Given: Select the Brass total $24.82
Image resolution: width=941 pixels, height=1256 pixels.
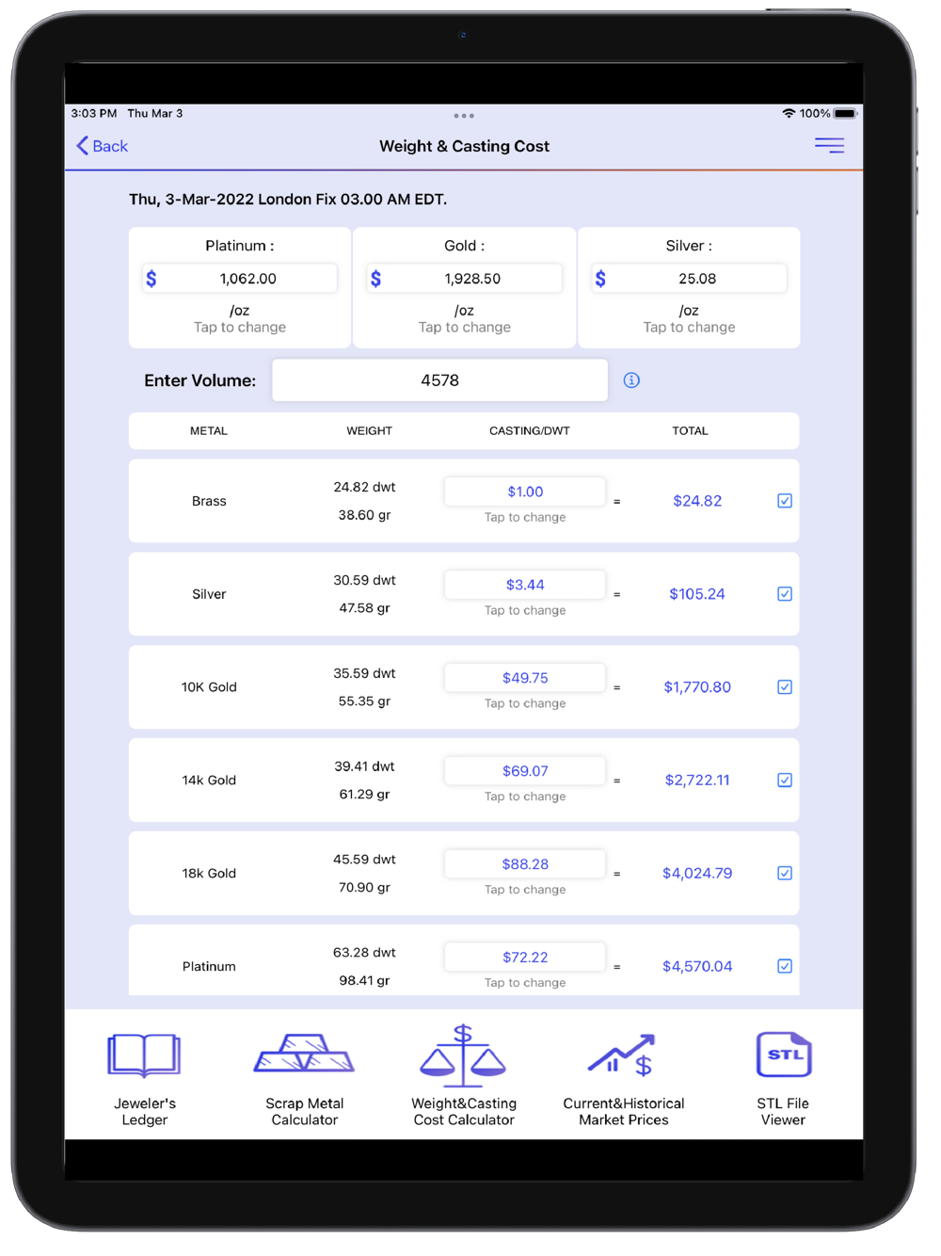Looking at the screenshot, I should (x=697, y=501).
